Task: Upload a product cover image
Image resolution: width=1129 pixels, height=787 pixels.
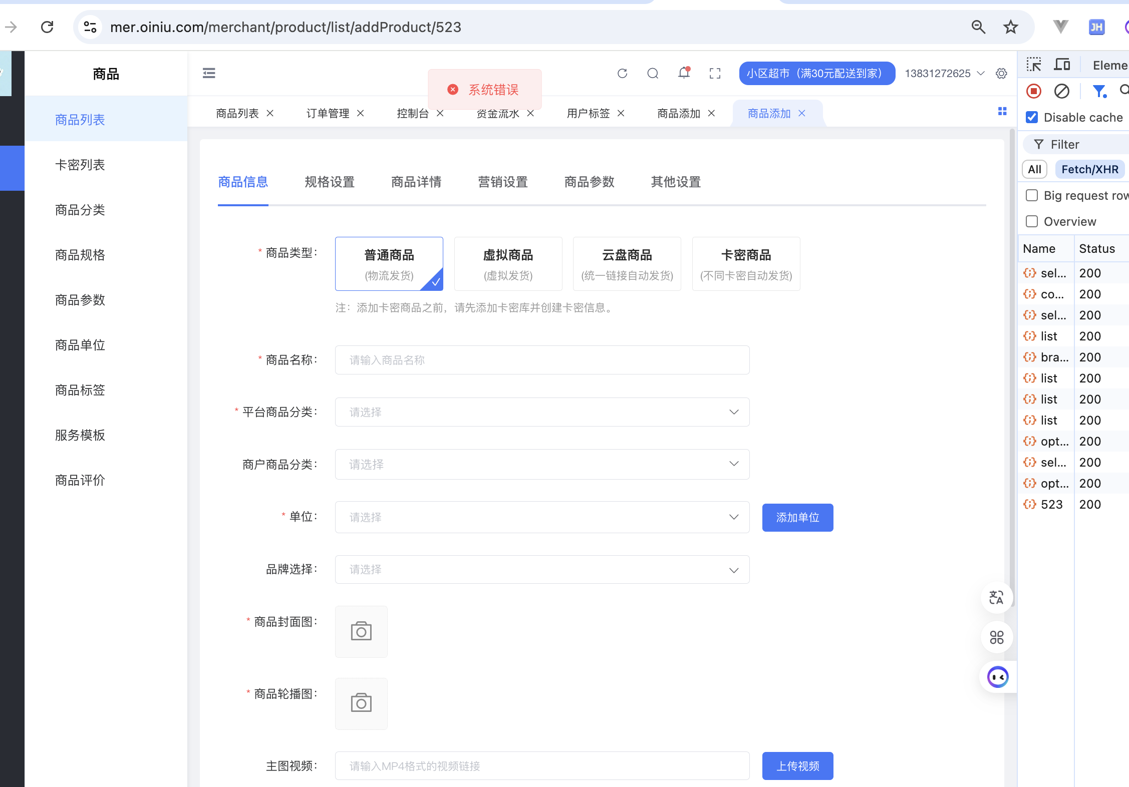Action: coord(361,631)
